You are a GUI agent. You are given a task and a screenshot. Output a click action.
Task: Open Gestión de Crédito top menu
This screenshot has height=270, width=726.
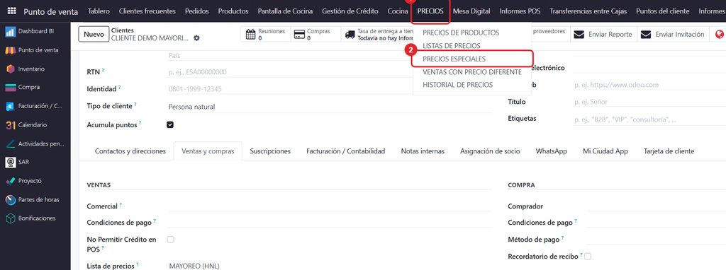click(x=350, y=11)
